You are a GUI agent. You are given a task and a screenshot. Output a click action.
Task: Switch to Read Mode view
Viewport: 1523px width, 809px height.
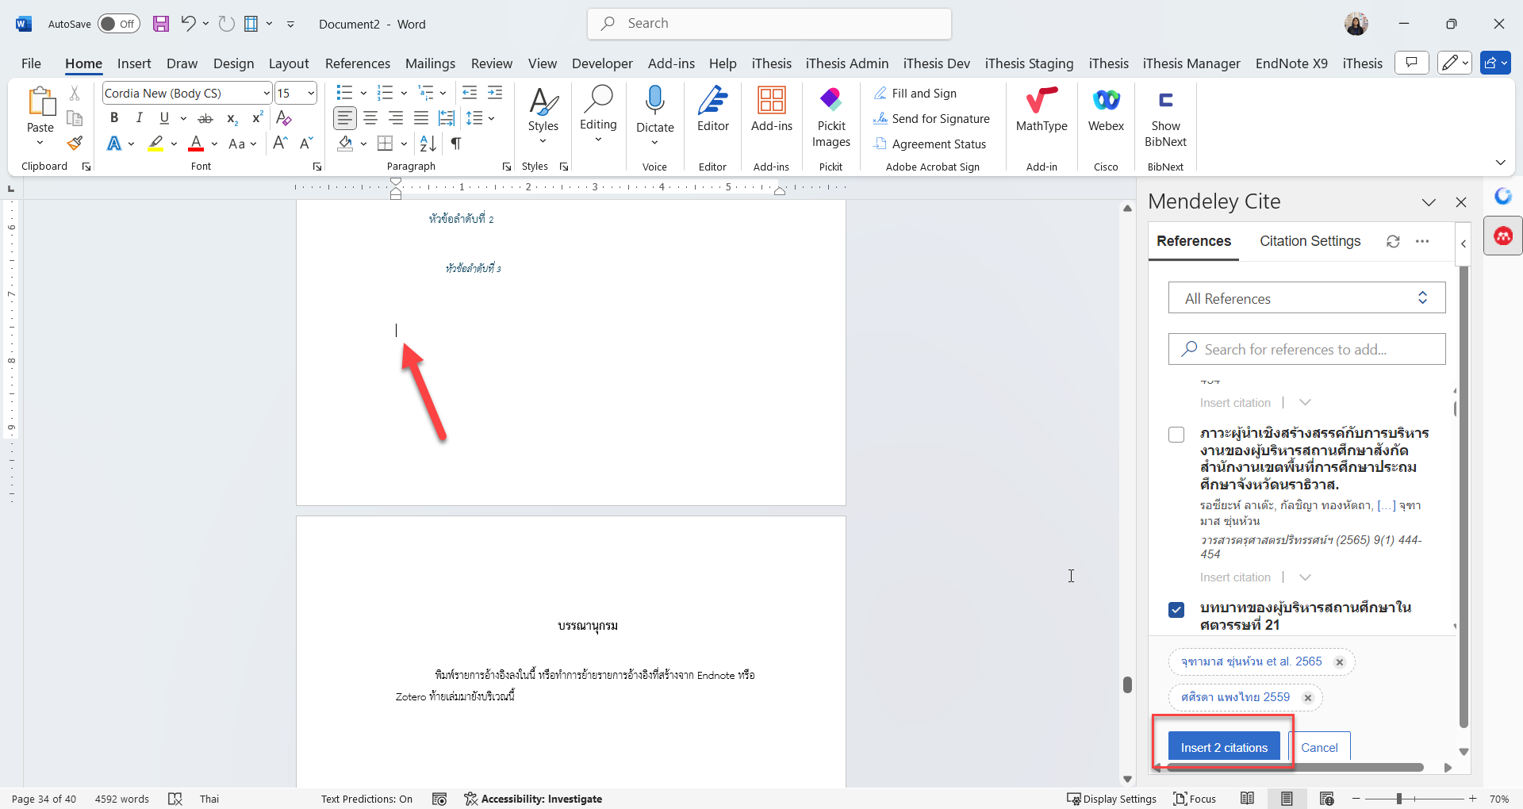(1247, 799)
